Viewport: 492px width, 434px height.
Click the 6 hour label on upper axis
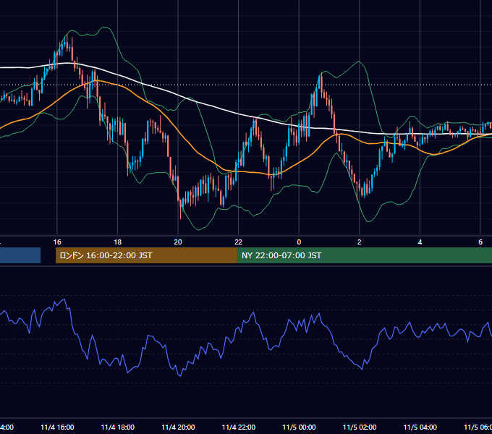pyautogui.click(x=480, y=242)
